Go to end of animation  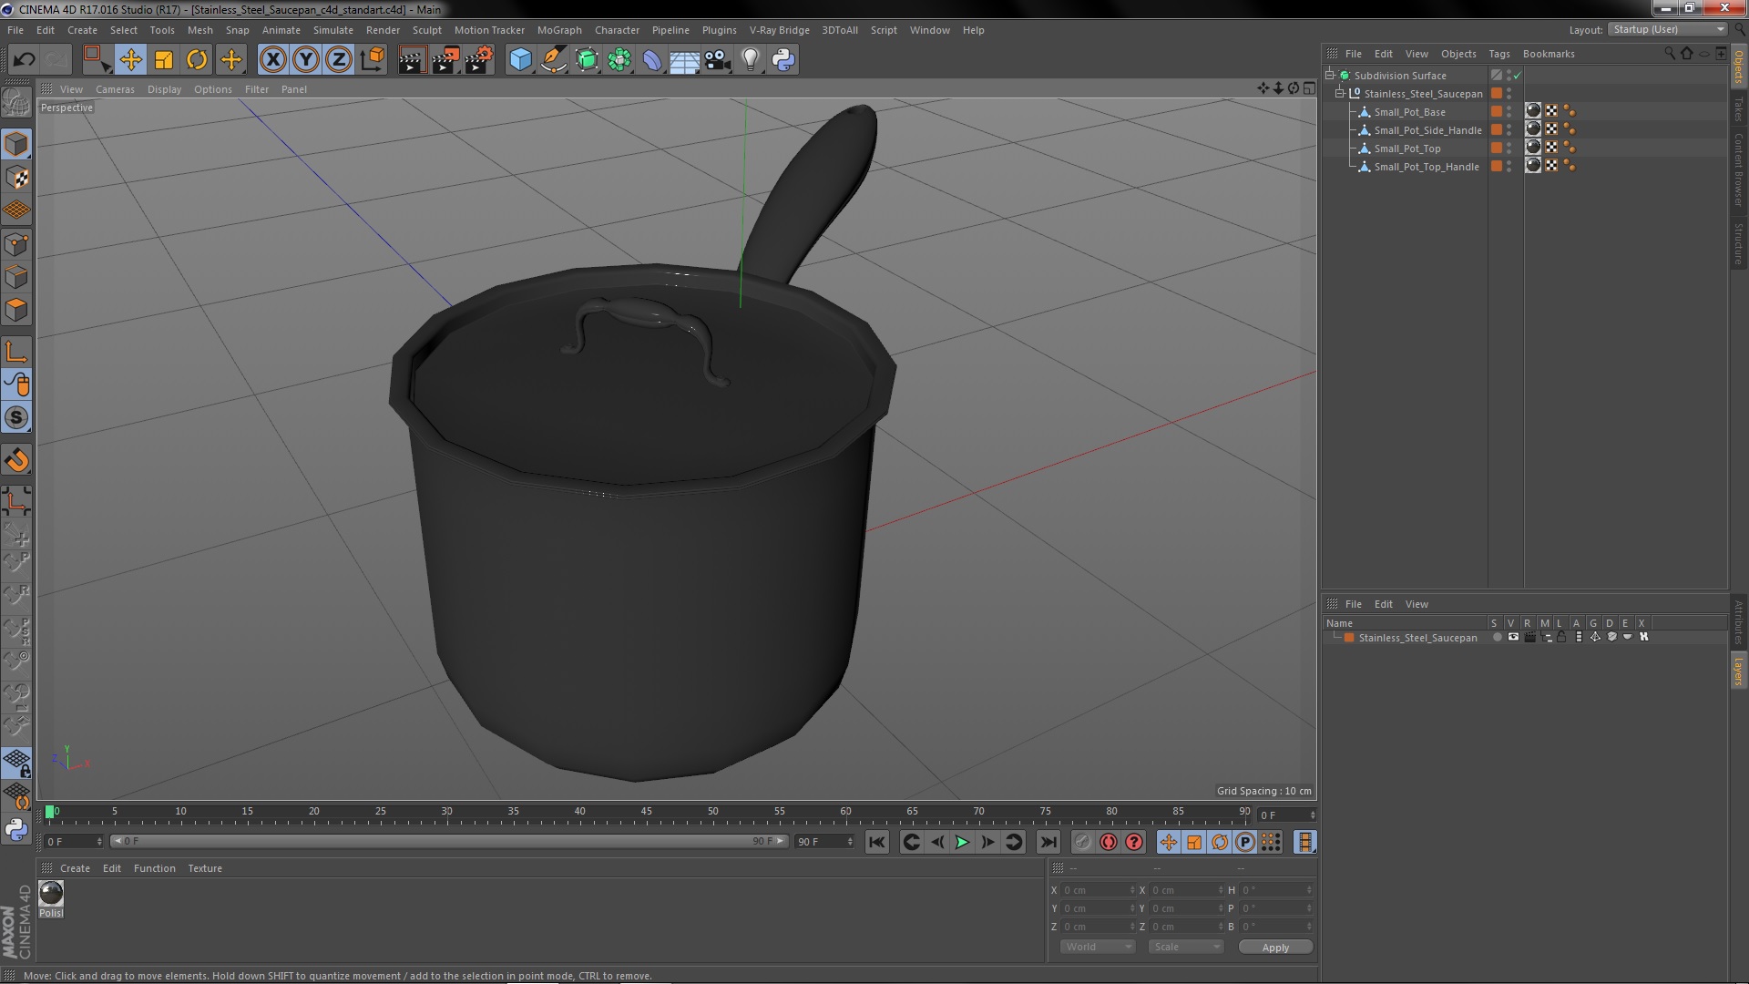coord(1048,842)
